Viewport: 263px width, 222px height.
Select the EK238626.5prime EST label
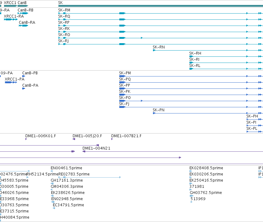click(x=68, y=193)
